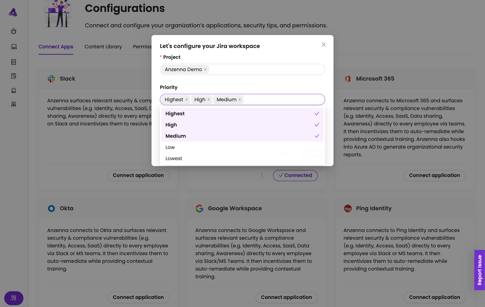Screen dimensions: 485x307
Task: Open three-dot menu beside Connected button
Action: [x=262, y=175]
